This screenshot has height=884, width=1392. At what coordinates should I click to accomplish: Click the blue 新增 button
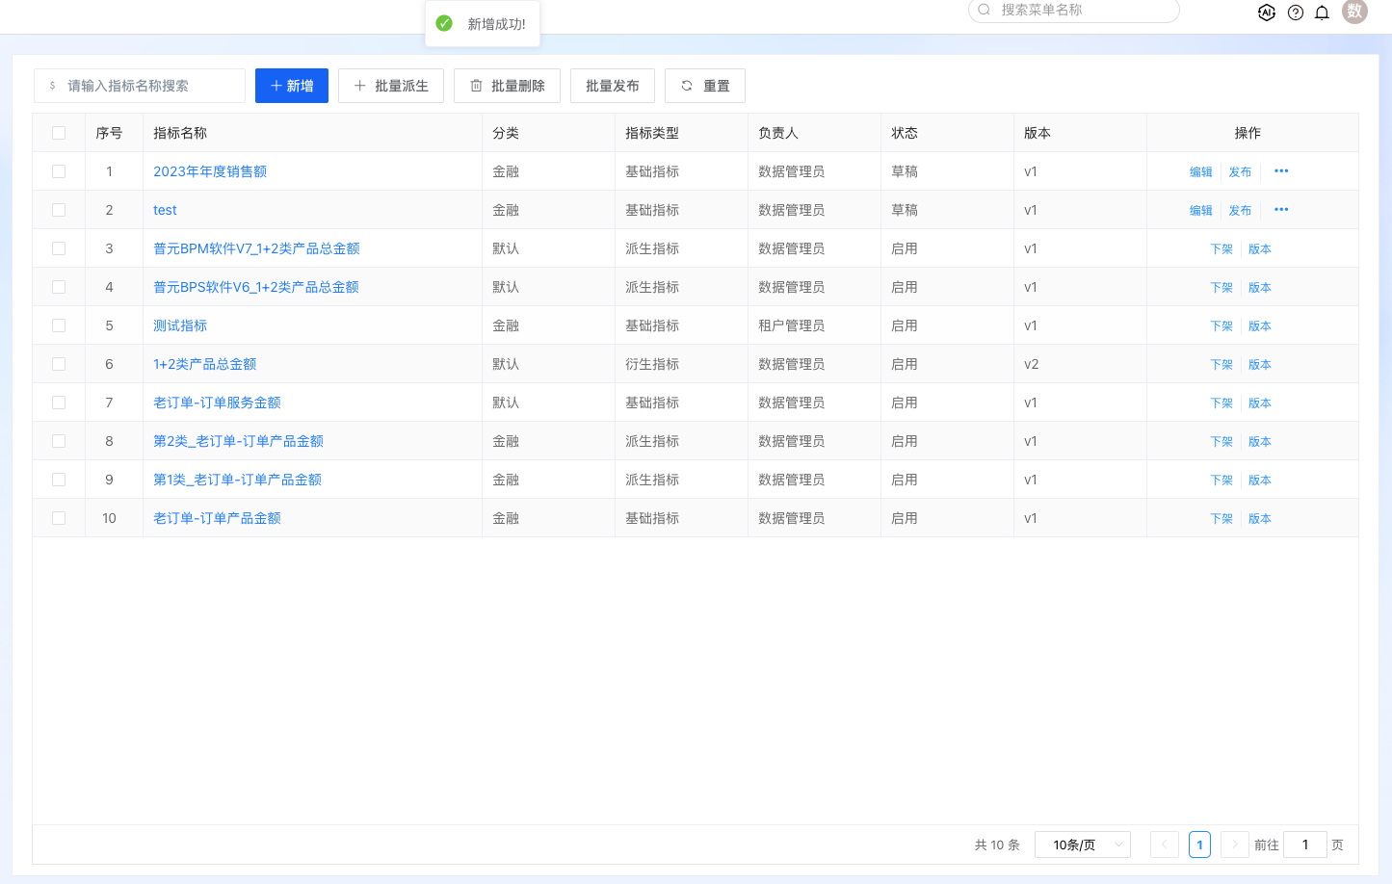[x=292, y=86]
